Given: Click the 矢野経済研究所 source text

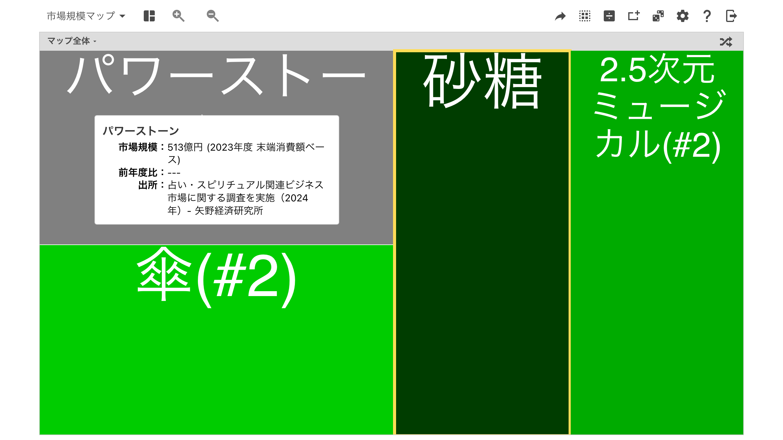Looking at the screenshot, I should coord(229,211).
